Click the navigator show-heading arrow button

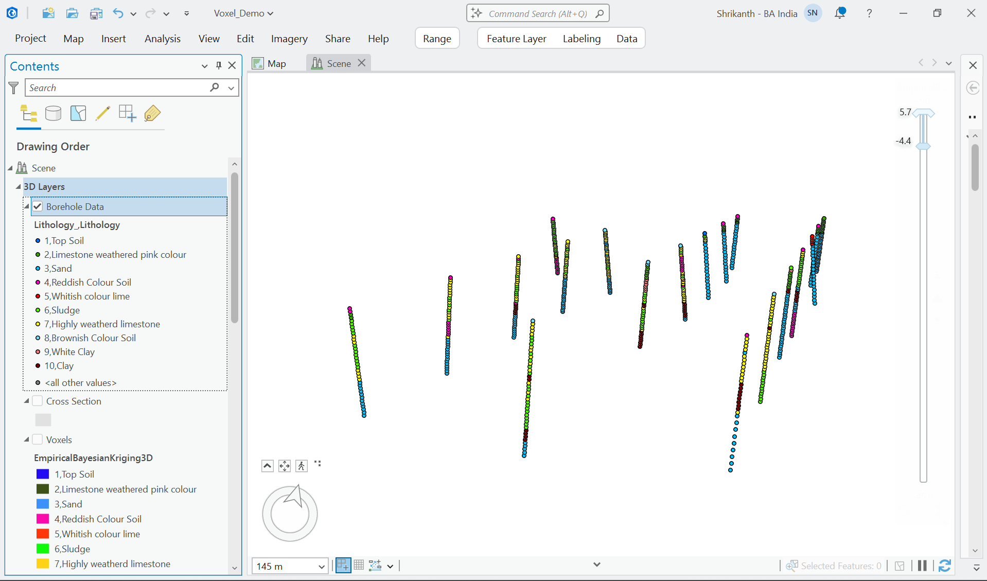(x=268, y=466)
